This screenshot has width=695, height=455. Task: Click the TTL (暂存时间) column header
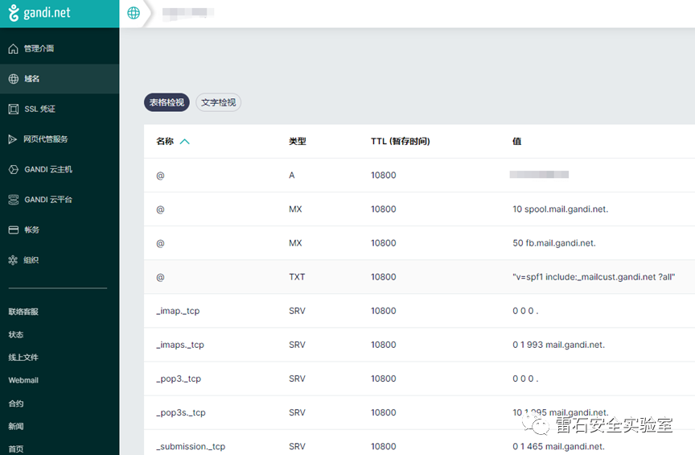[401, 141]
